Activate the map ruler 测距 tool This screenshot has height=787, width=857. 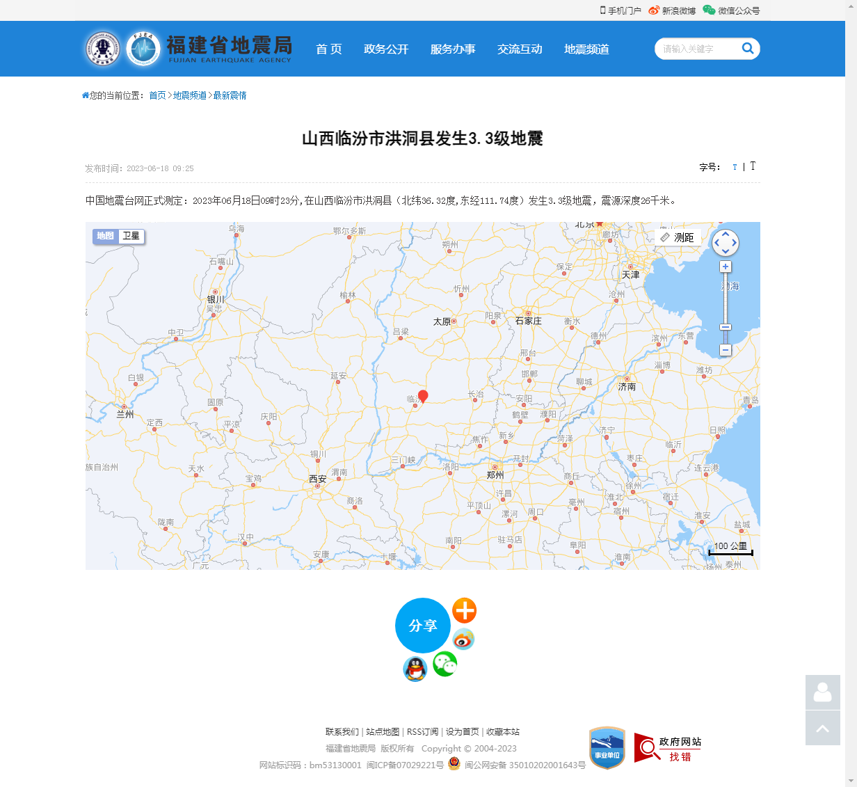click(x=677, y=237)
